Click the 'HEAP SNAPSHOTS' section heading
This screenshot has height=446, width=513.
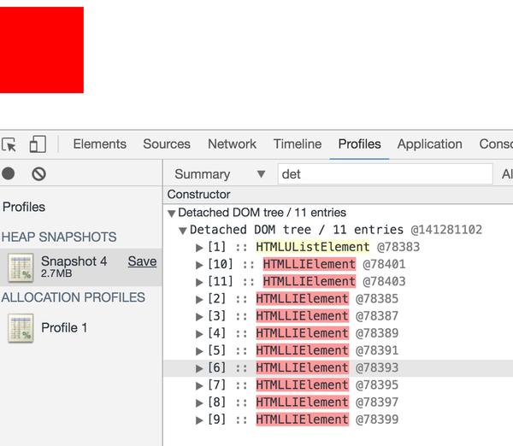pyautogui.click(x=59, y=237)
